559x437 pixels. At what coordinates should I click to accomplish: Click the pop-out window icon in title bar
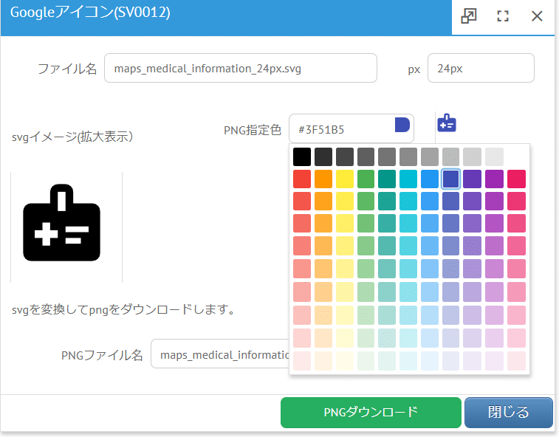[x=468, y=16]
